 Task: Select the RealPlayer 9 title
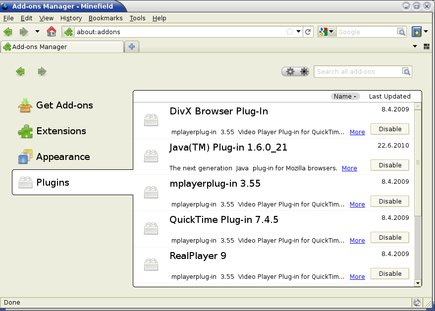pos(198,256)
